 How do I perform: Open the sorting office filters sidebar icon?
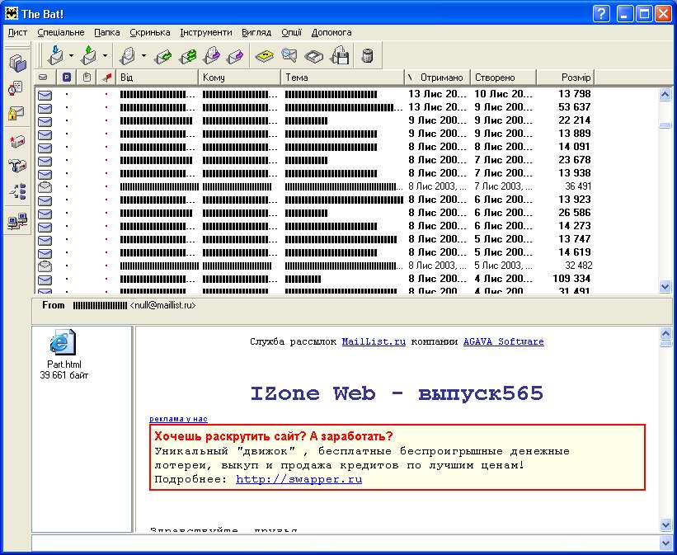(x=17, y=190)
